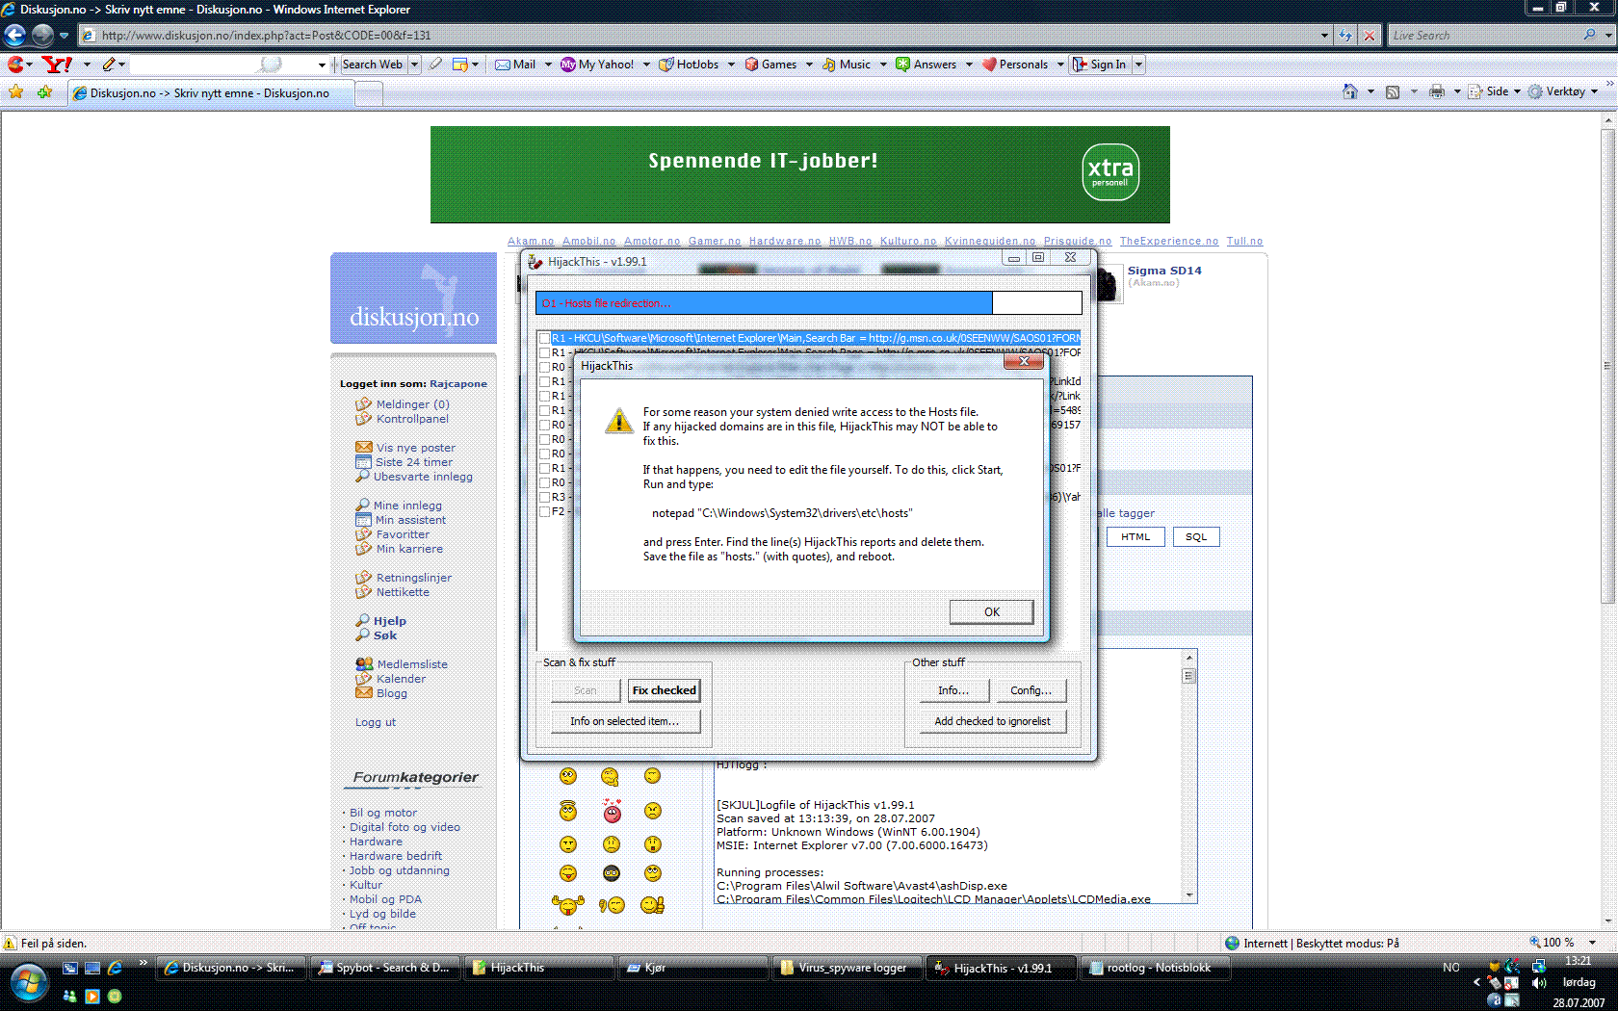Image resolution: width=1618 pixels, height=1011 pixels.
Task: Switch to rootlog Notisblokk taskbar item
Action: pyautogui.click(x=1156, y=968)
